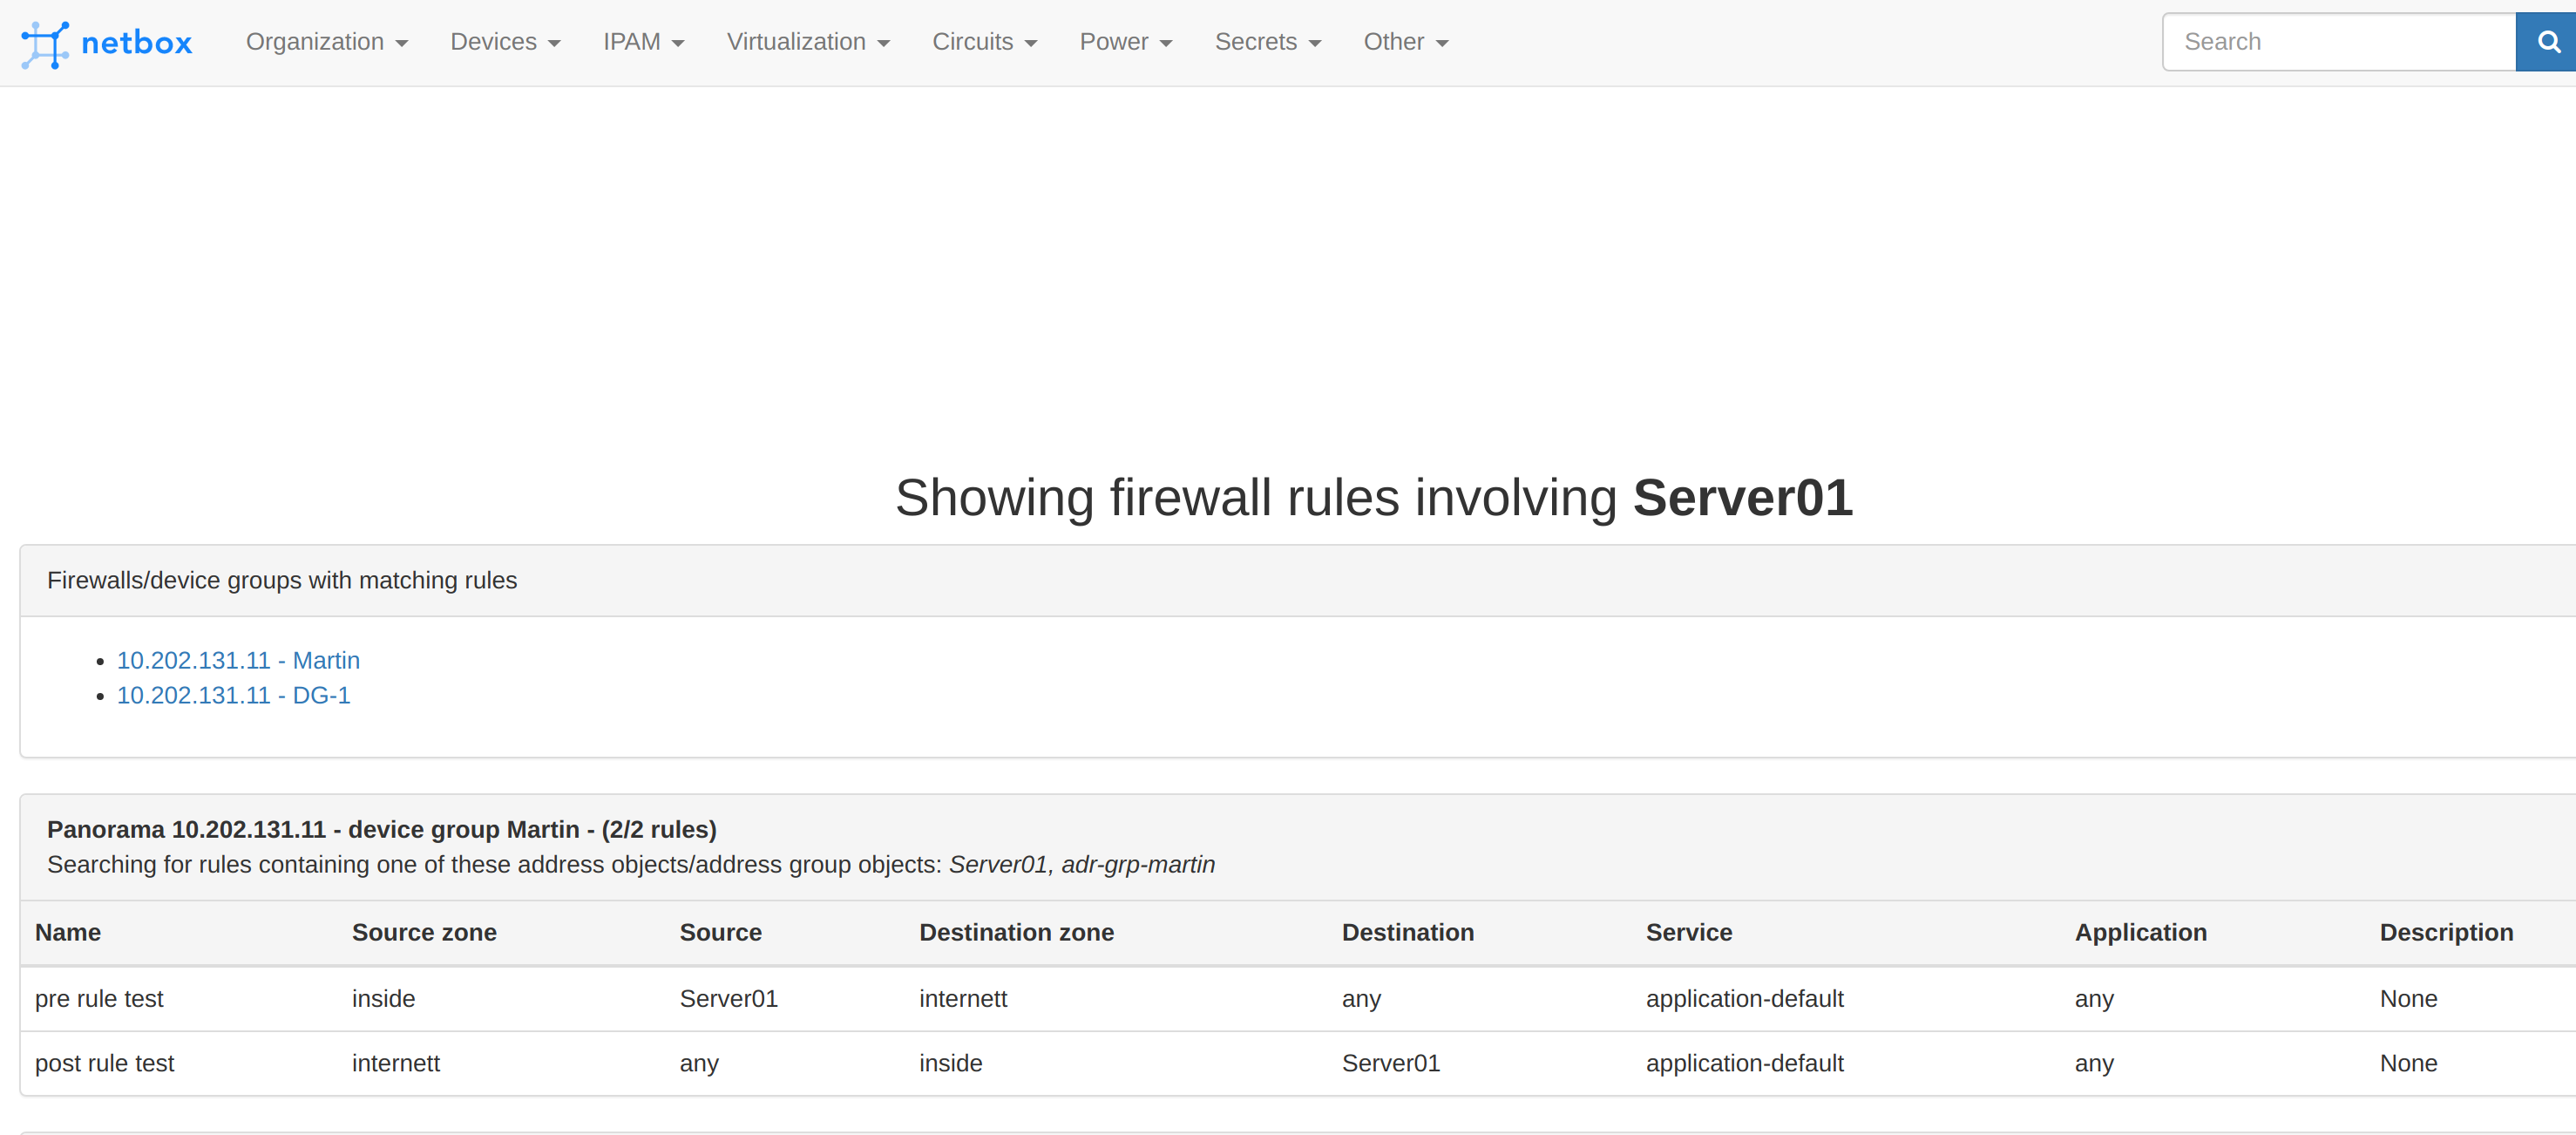Focus the Search input field
2576x1135 pixels.
tap(2337, 42)
